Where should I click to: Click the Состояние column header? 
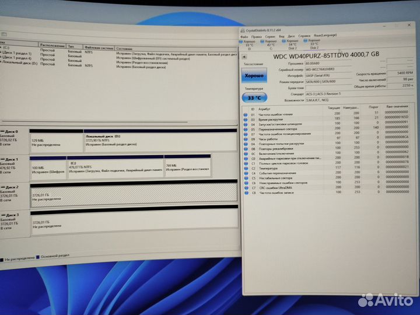124,48
